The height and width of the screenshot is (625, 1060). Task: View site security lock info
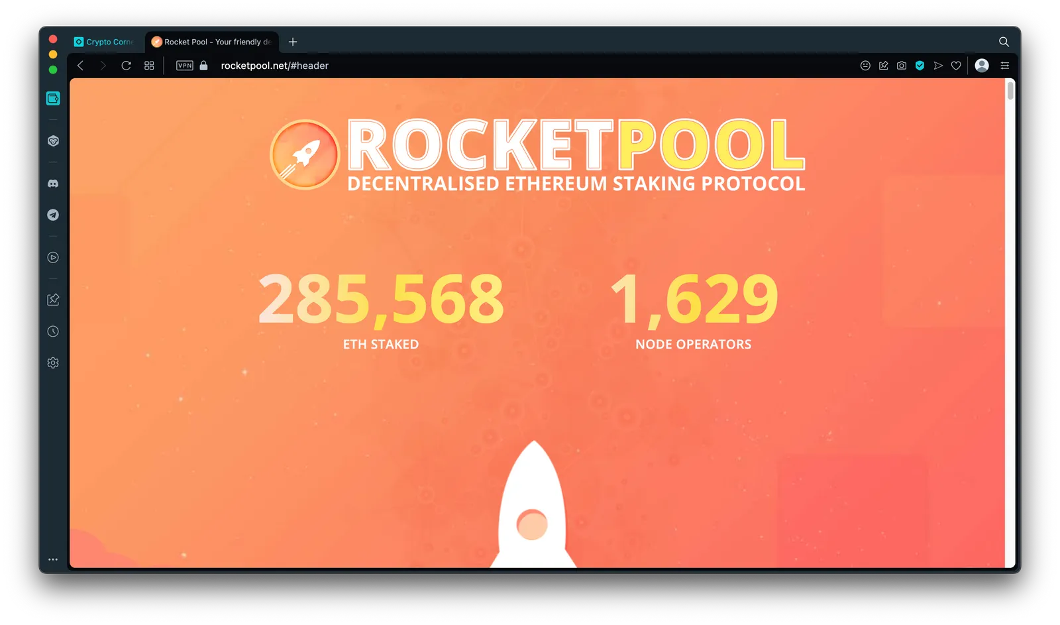coord(204,66)
